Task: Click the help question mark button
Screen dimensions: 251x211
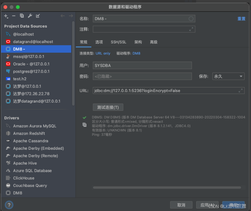Action: 9,205
